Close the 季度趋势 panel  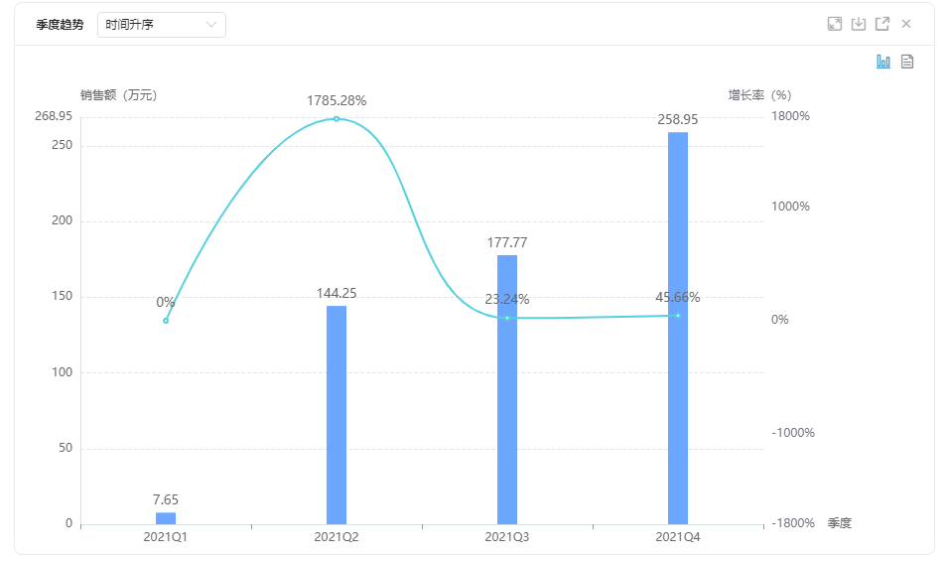(906, 24)
